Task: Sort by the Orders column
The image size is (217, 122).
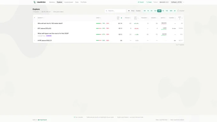Action: (154, 18)
